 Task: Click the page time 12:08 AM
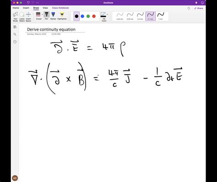[x=56, y=34]
